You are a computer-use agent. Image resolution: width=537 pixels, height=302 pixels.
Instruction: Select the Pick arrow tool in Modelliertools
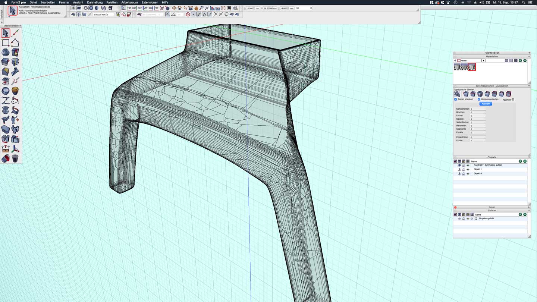coord(6,33)
